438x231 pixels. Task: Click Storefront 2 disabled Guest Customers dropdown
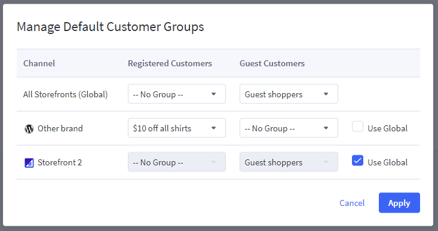coord(289,162)
